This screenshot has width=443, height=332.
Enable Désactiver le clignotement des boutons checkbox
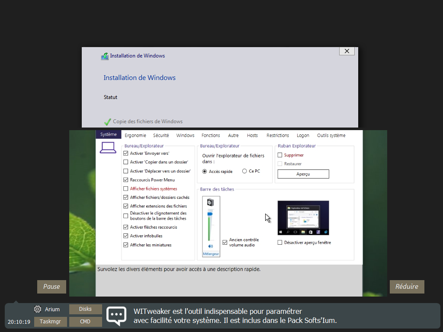tap(126, 216)
